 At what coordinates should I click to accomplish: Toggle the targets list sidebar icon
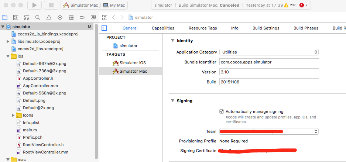coord(105,28)
